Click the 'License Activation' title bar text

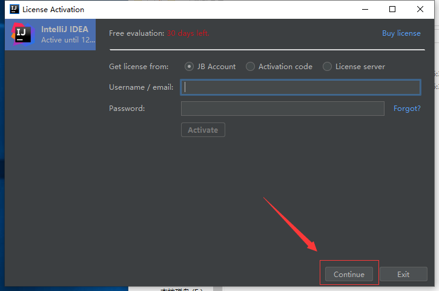point(53,9)
